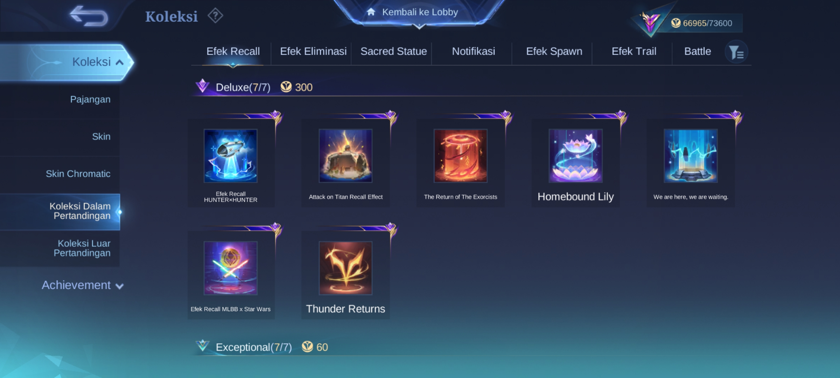Switch to Efek Trail tab

[x=634, y=51]
